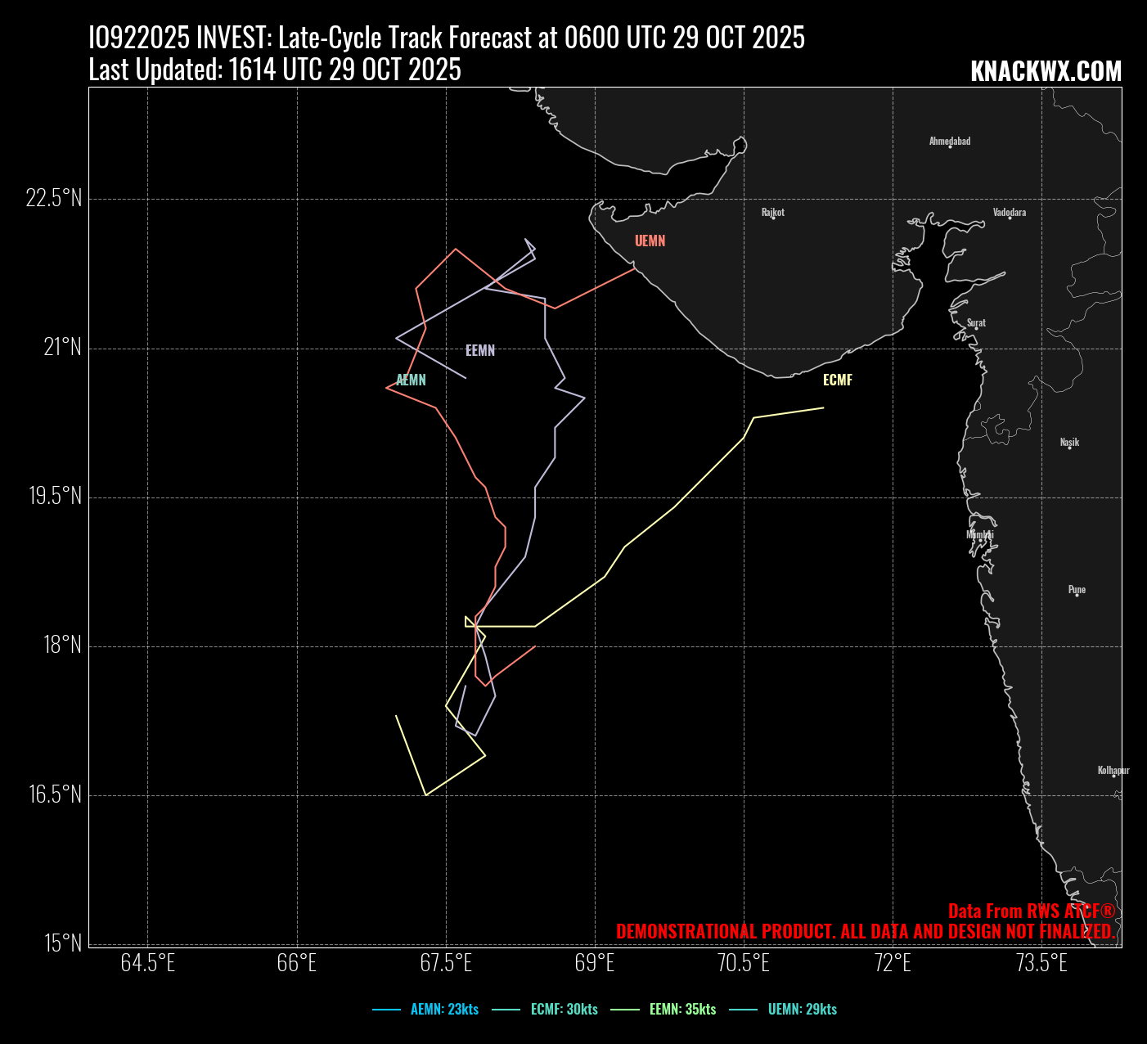Select the ECMF: 30kts legend entry

[564, 1010]
